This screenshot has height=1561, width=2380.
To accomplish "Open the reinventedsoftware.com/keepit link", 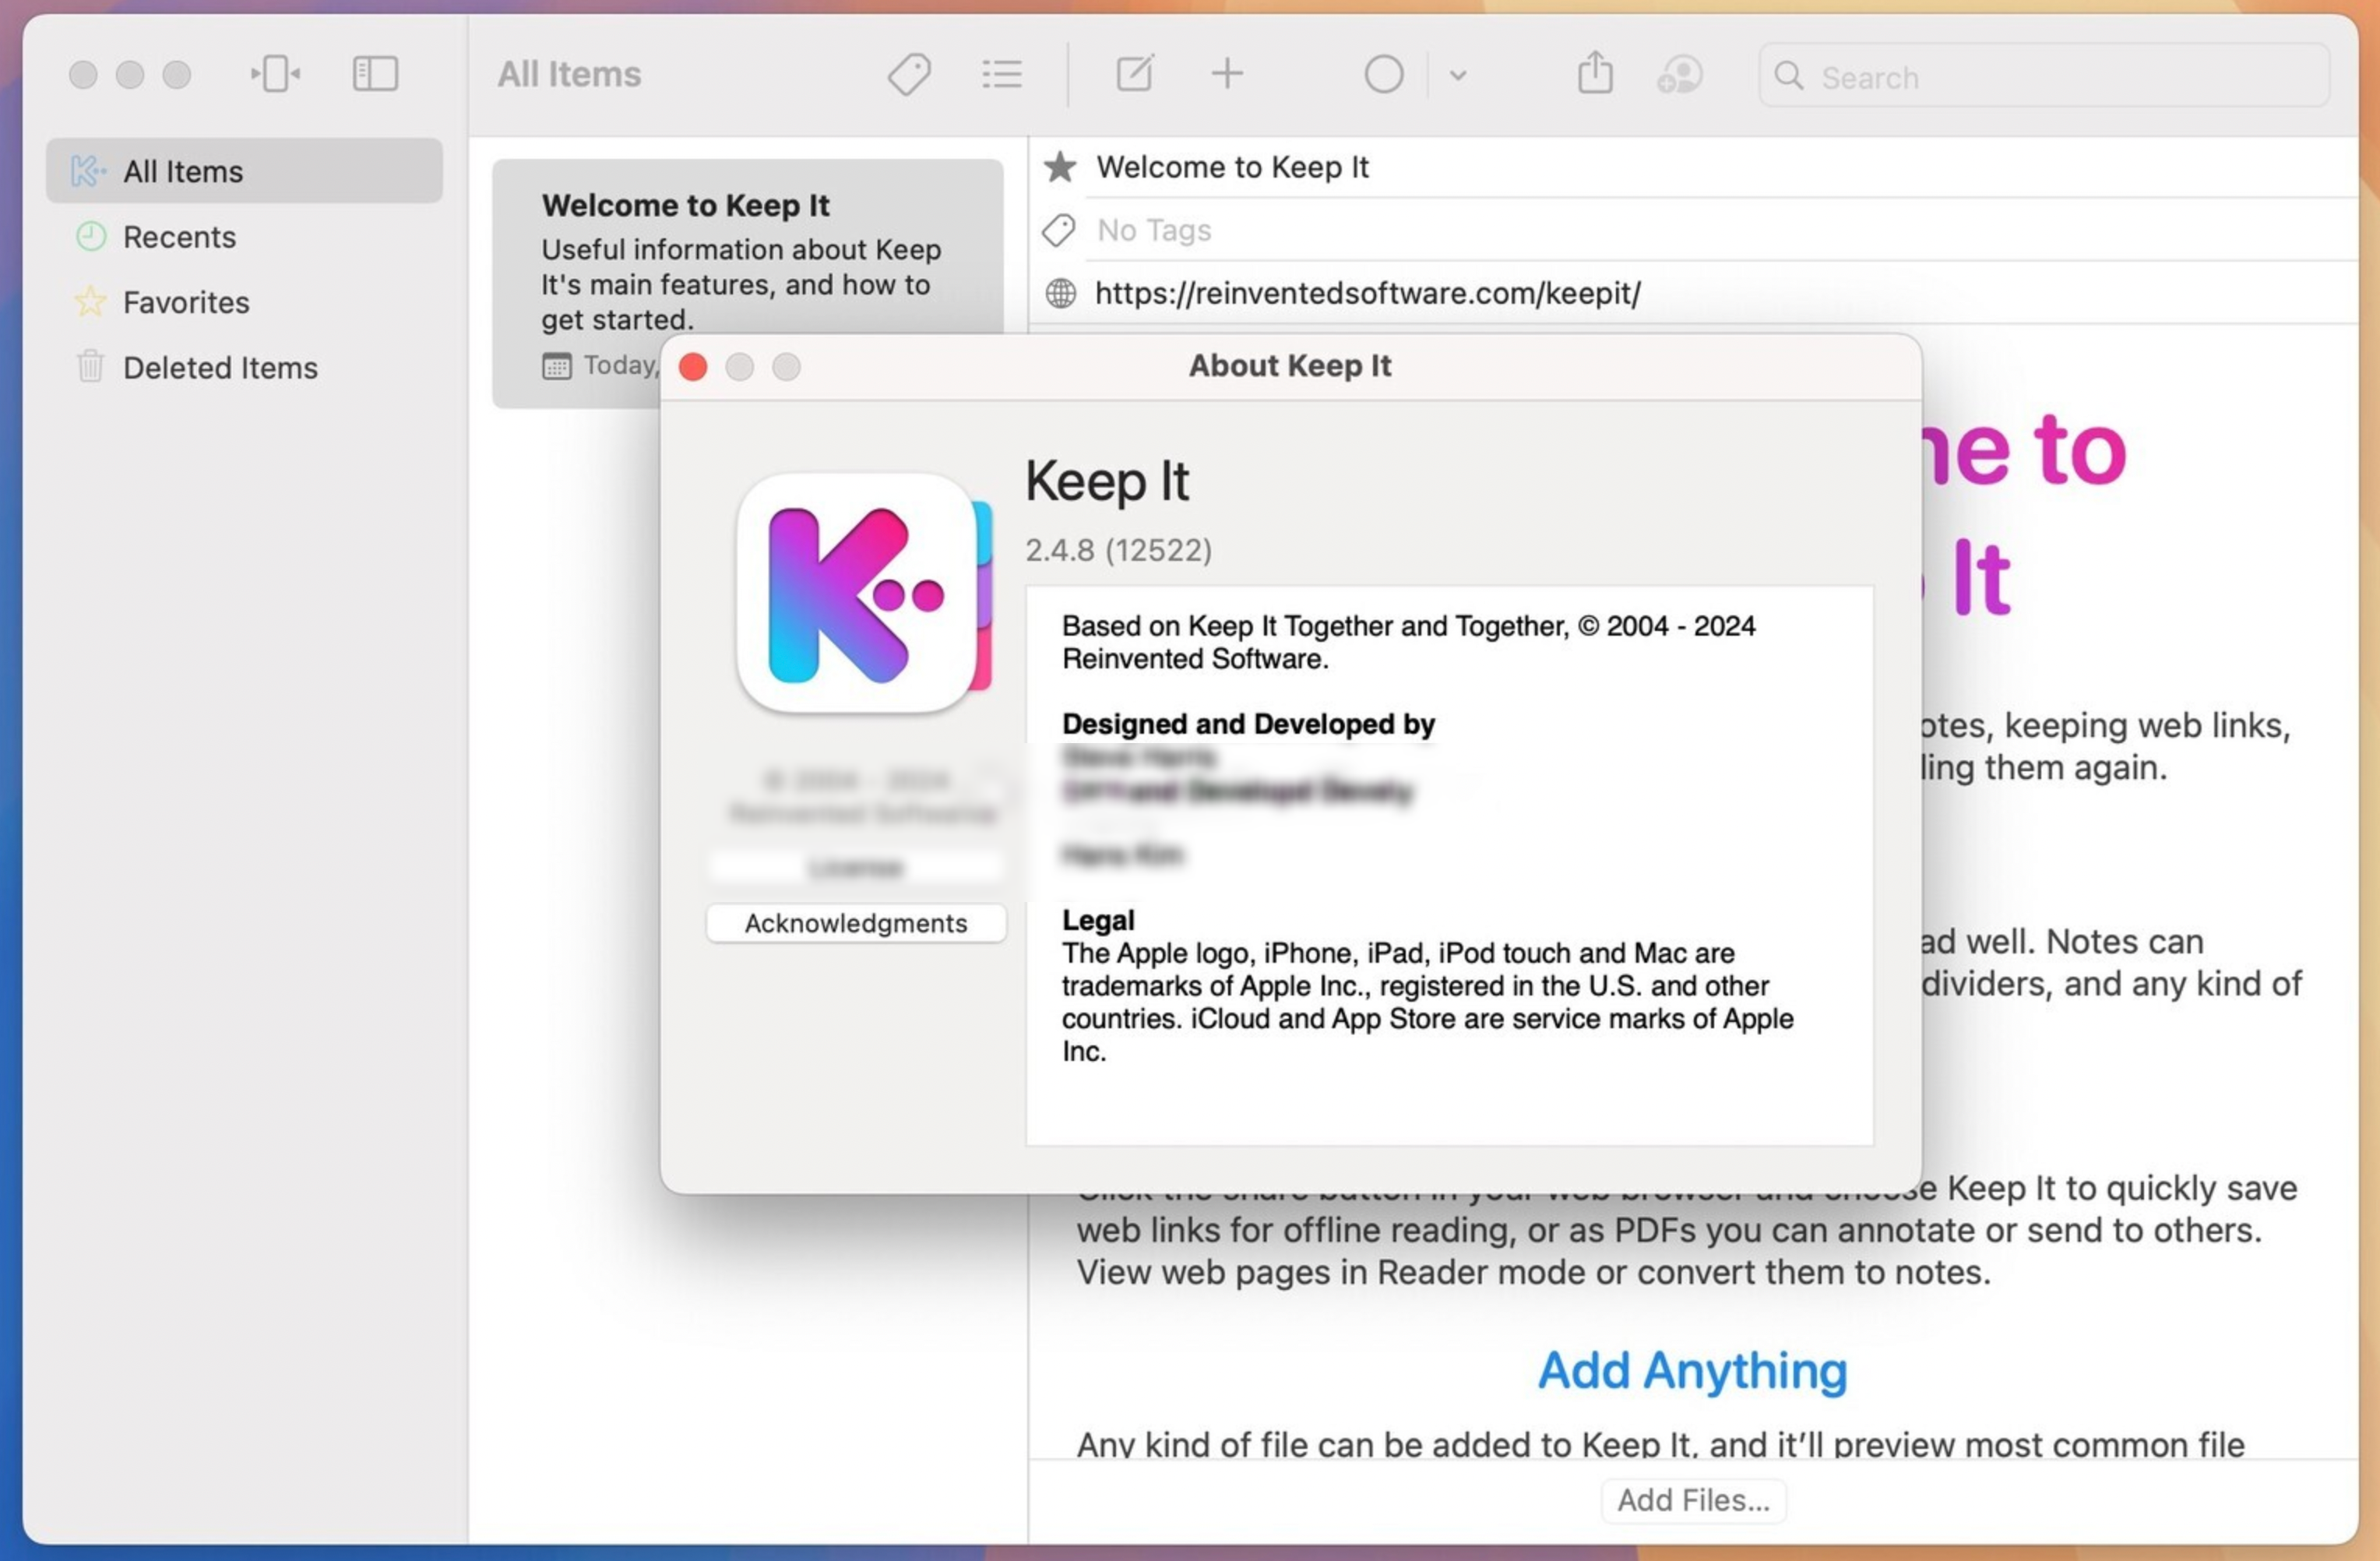I will [1367, 293].
